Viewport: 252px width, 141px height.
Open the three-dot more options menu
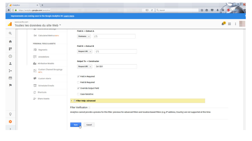point(236,24)
